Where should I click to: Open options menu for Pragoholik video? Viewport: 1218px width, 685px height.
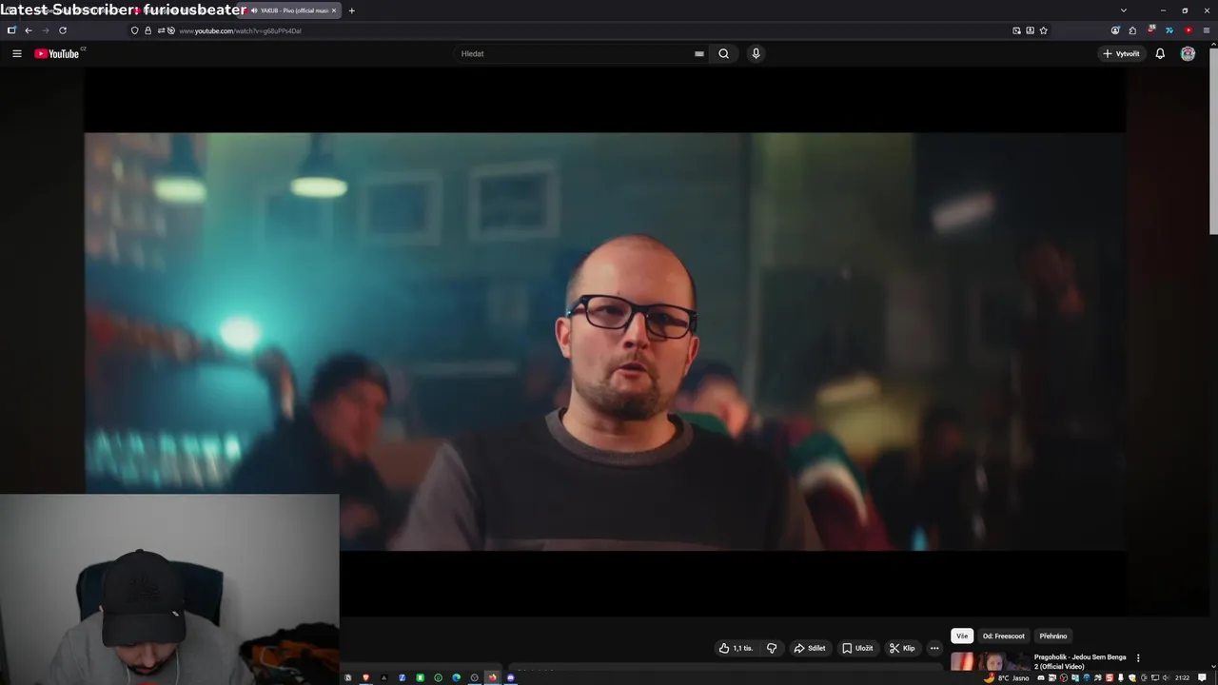pos(1138,657)
